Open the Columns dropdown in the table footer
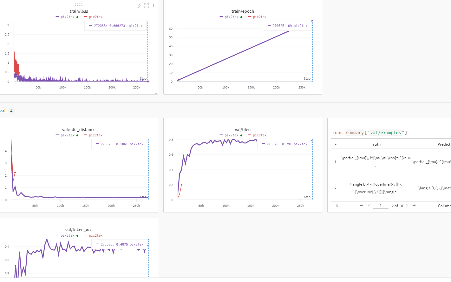451x282 pixels. click(444, 206)
